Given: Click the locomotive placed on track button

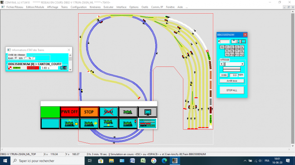Looking at the screenshot, I should coord(108,123).
